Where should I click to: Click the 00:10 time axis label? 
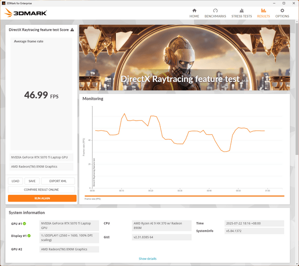121,191
